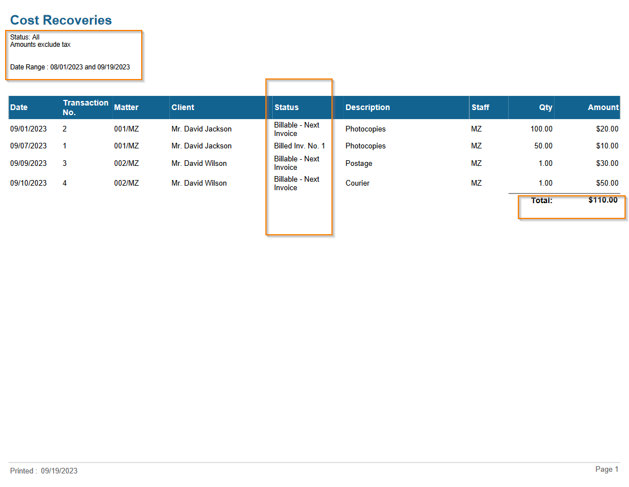
Task: Click the Matter column header
Action: (x=126, y=107)
